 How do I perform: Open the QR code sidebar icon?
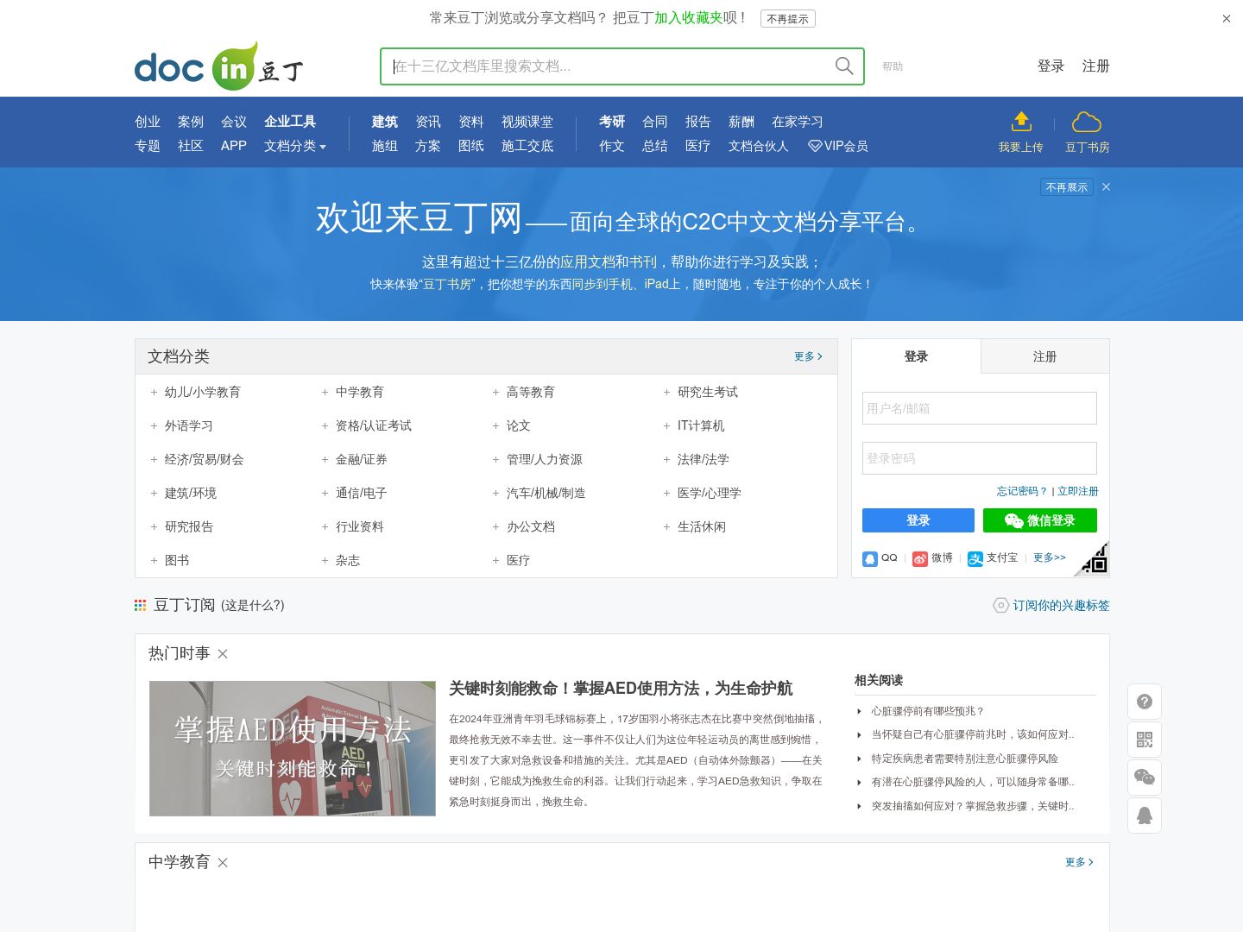[x=1145, y=740]
